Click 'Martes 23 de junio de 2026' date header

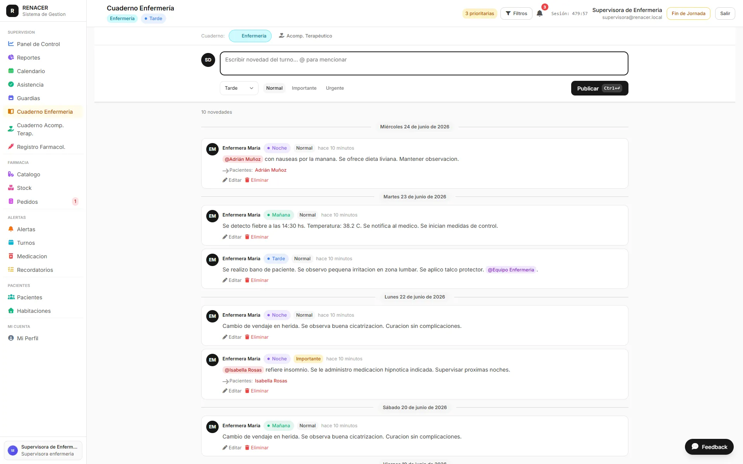(x=415, y=197)
